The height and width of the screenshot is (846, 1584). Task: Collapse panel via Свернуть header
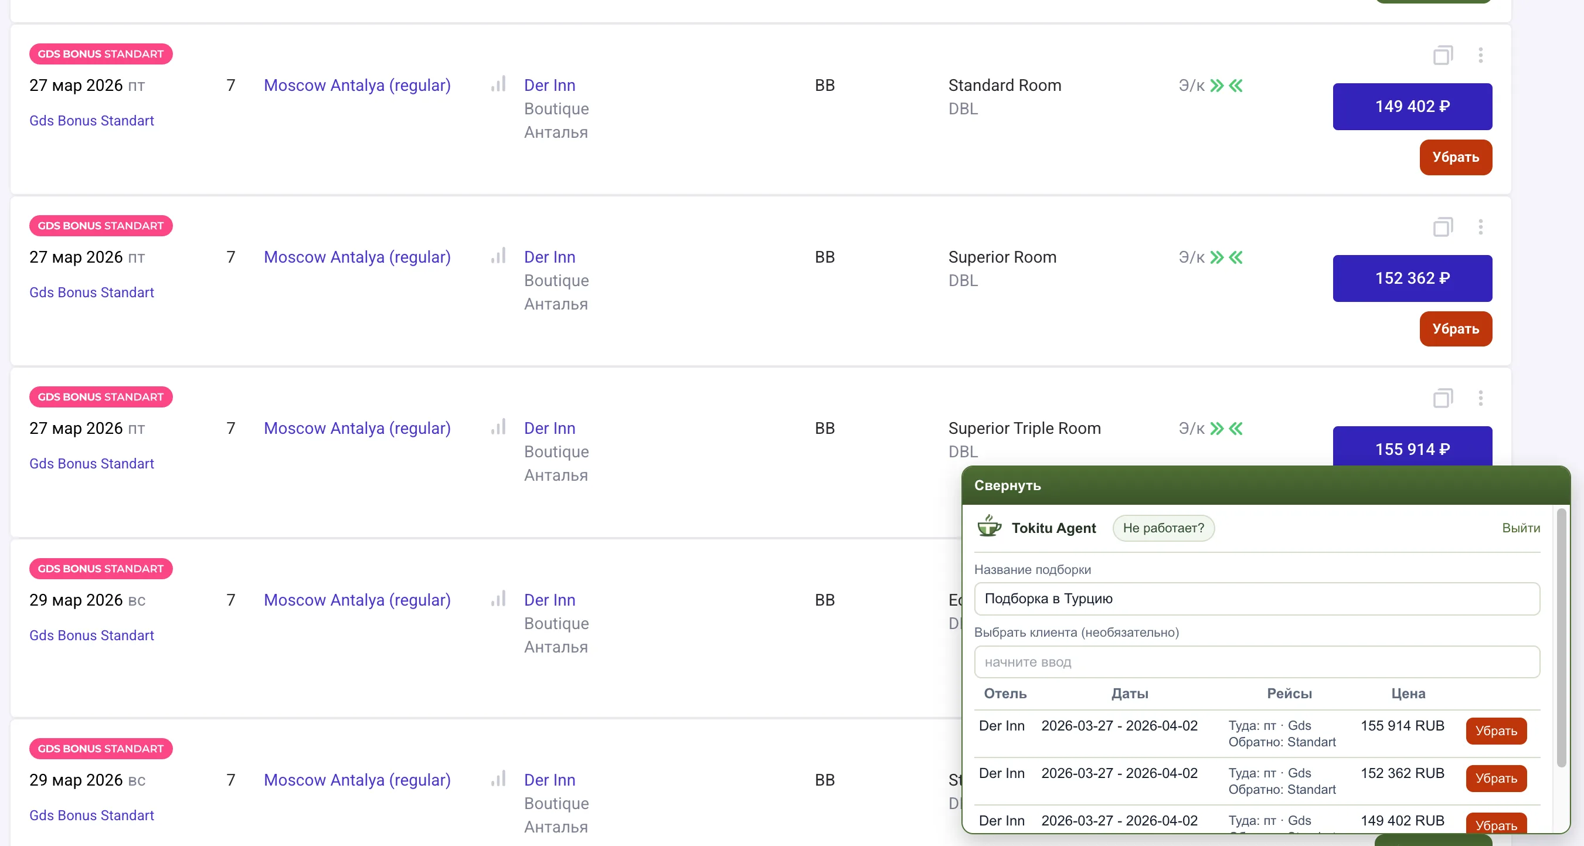point(1007,485)
